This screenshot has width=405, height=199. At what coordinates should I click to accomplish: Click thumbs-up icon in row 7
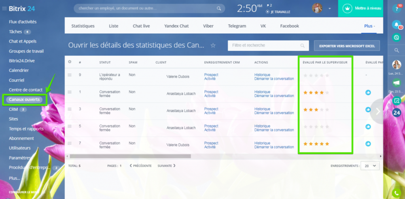[x=368, y=144]
